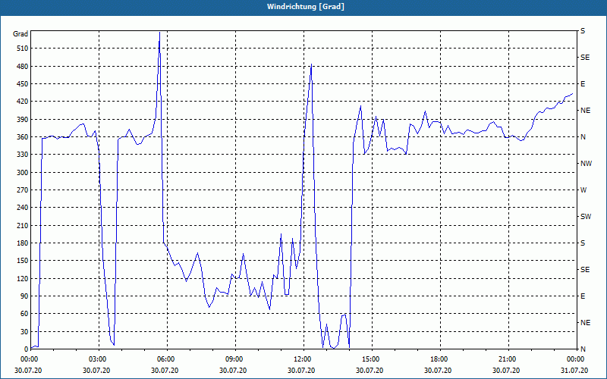Viewport: 607px width, 379px height.
Task: Select the 30 y-axis value
Action: 24,331
